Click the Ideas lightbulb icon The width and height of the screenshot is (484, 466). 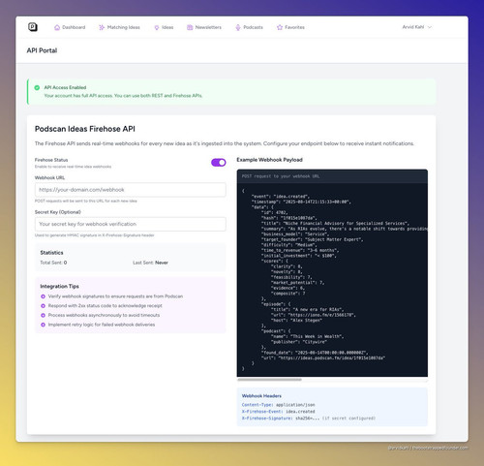pyautogui.click(x=157, y=28)
